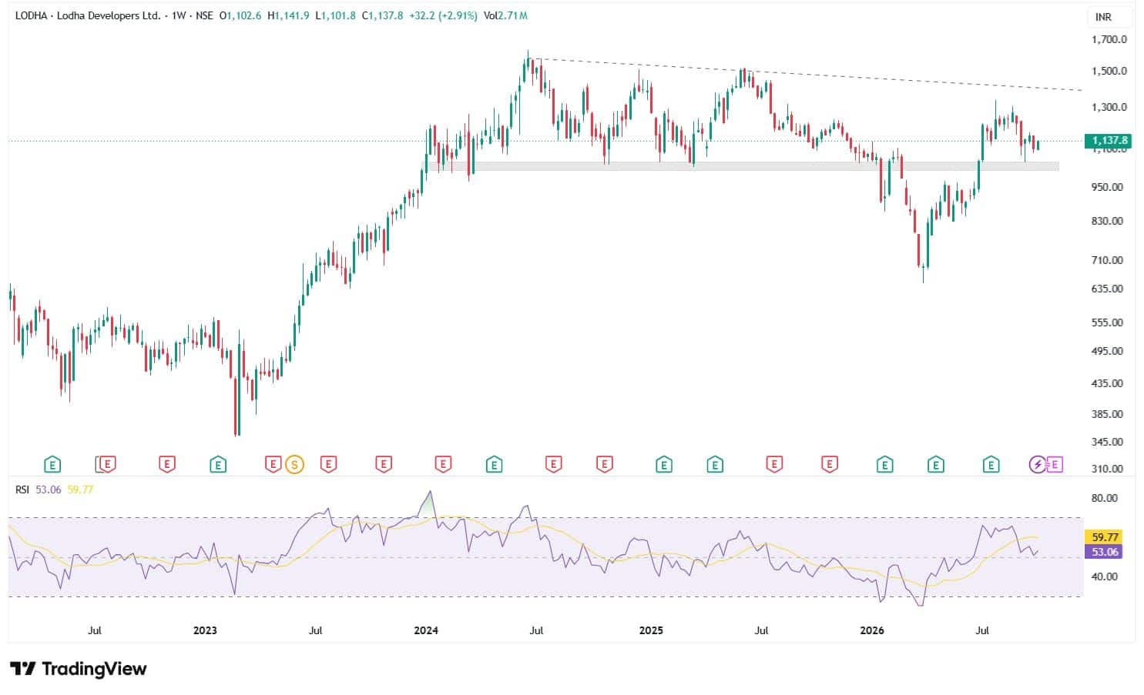Click the leftmost green E earnings marker
1144x695 pixels.
[52, 464]
